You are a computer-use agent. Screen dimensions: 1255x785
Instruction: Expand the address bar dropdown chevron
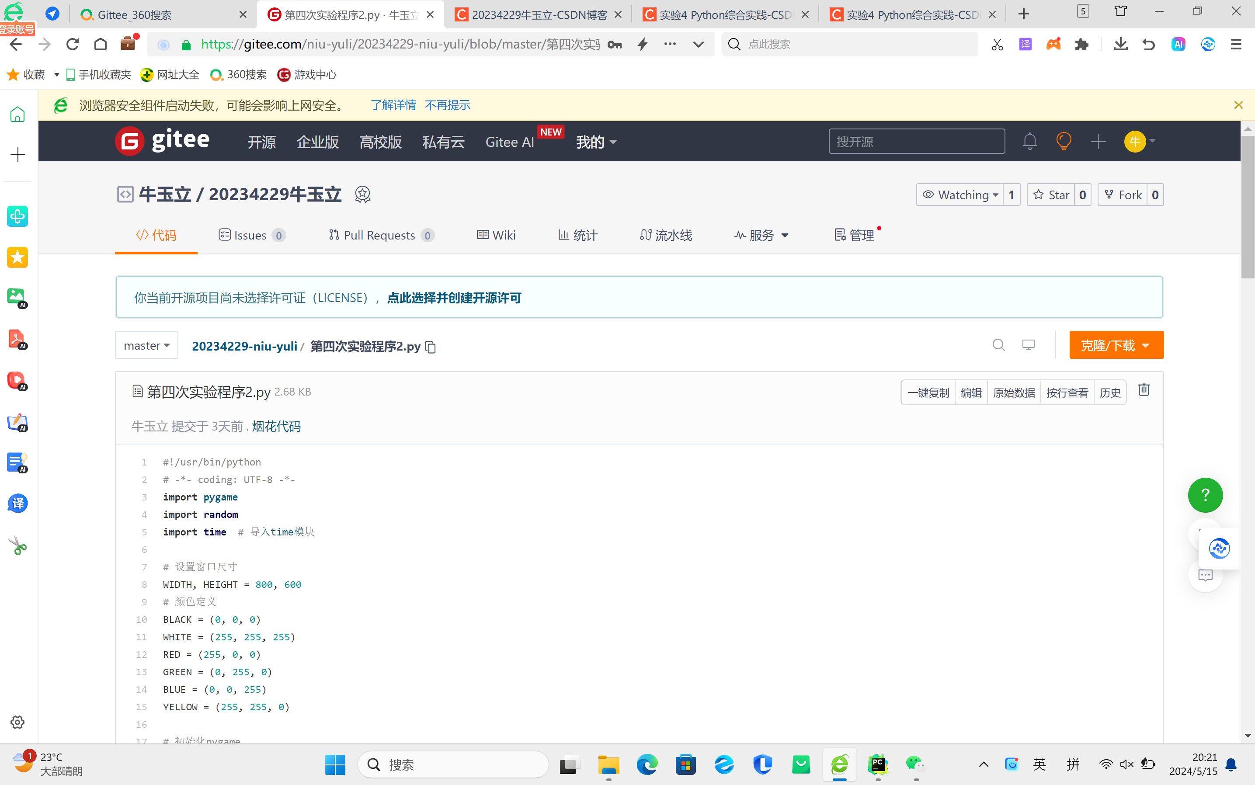(699, 44)
